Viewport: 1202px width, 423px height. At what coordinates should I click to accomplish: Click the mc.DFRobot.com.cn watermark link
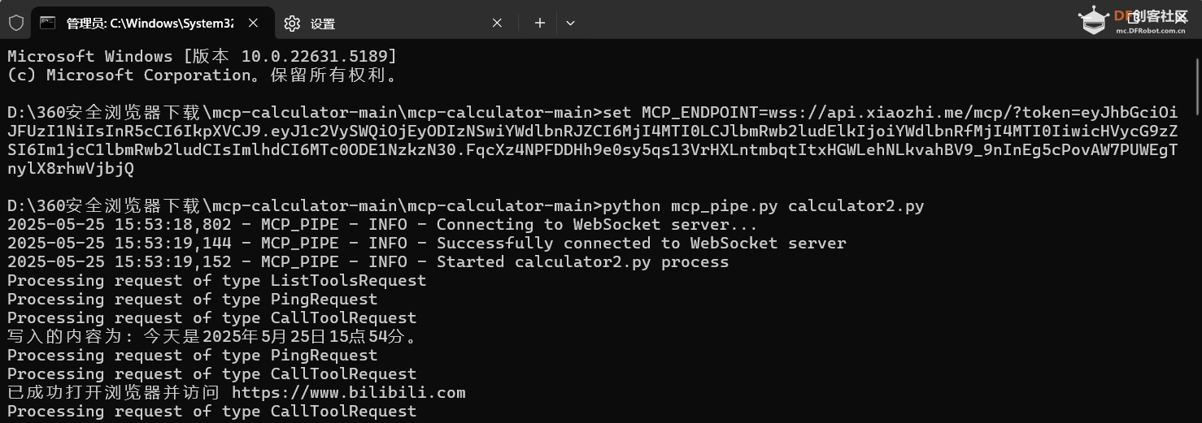coord(1151,31)
